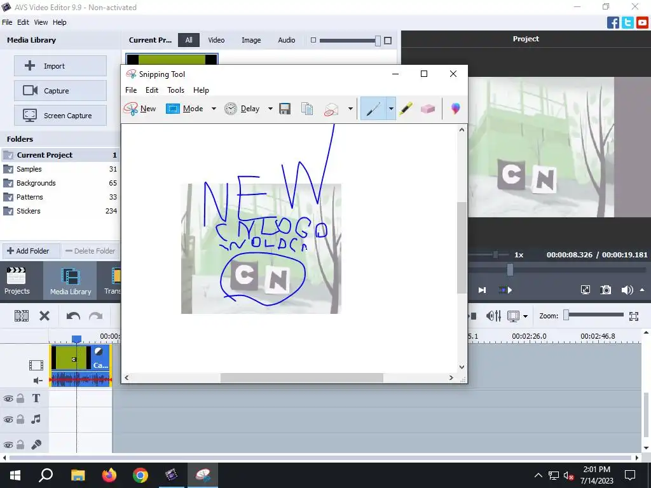This screenshot has width=651, height=488.
Task: Take a snapshot with the camera icon
Action: tap(606, 290)
